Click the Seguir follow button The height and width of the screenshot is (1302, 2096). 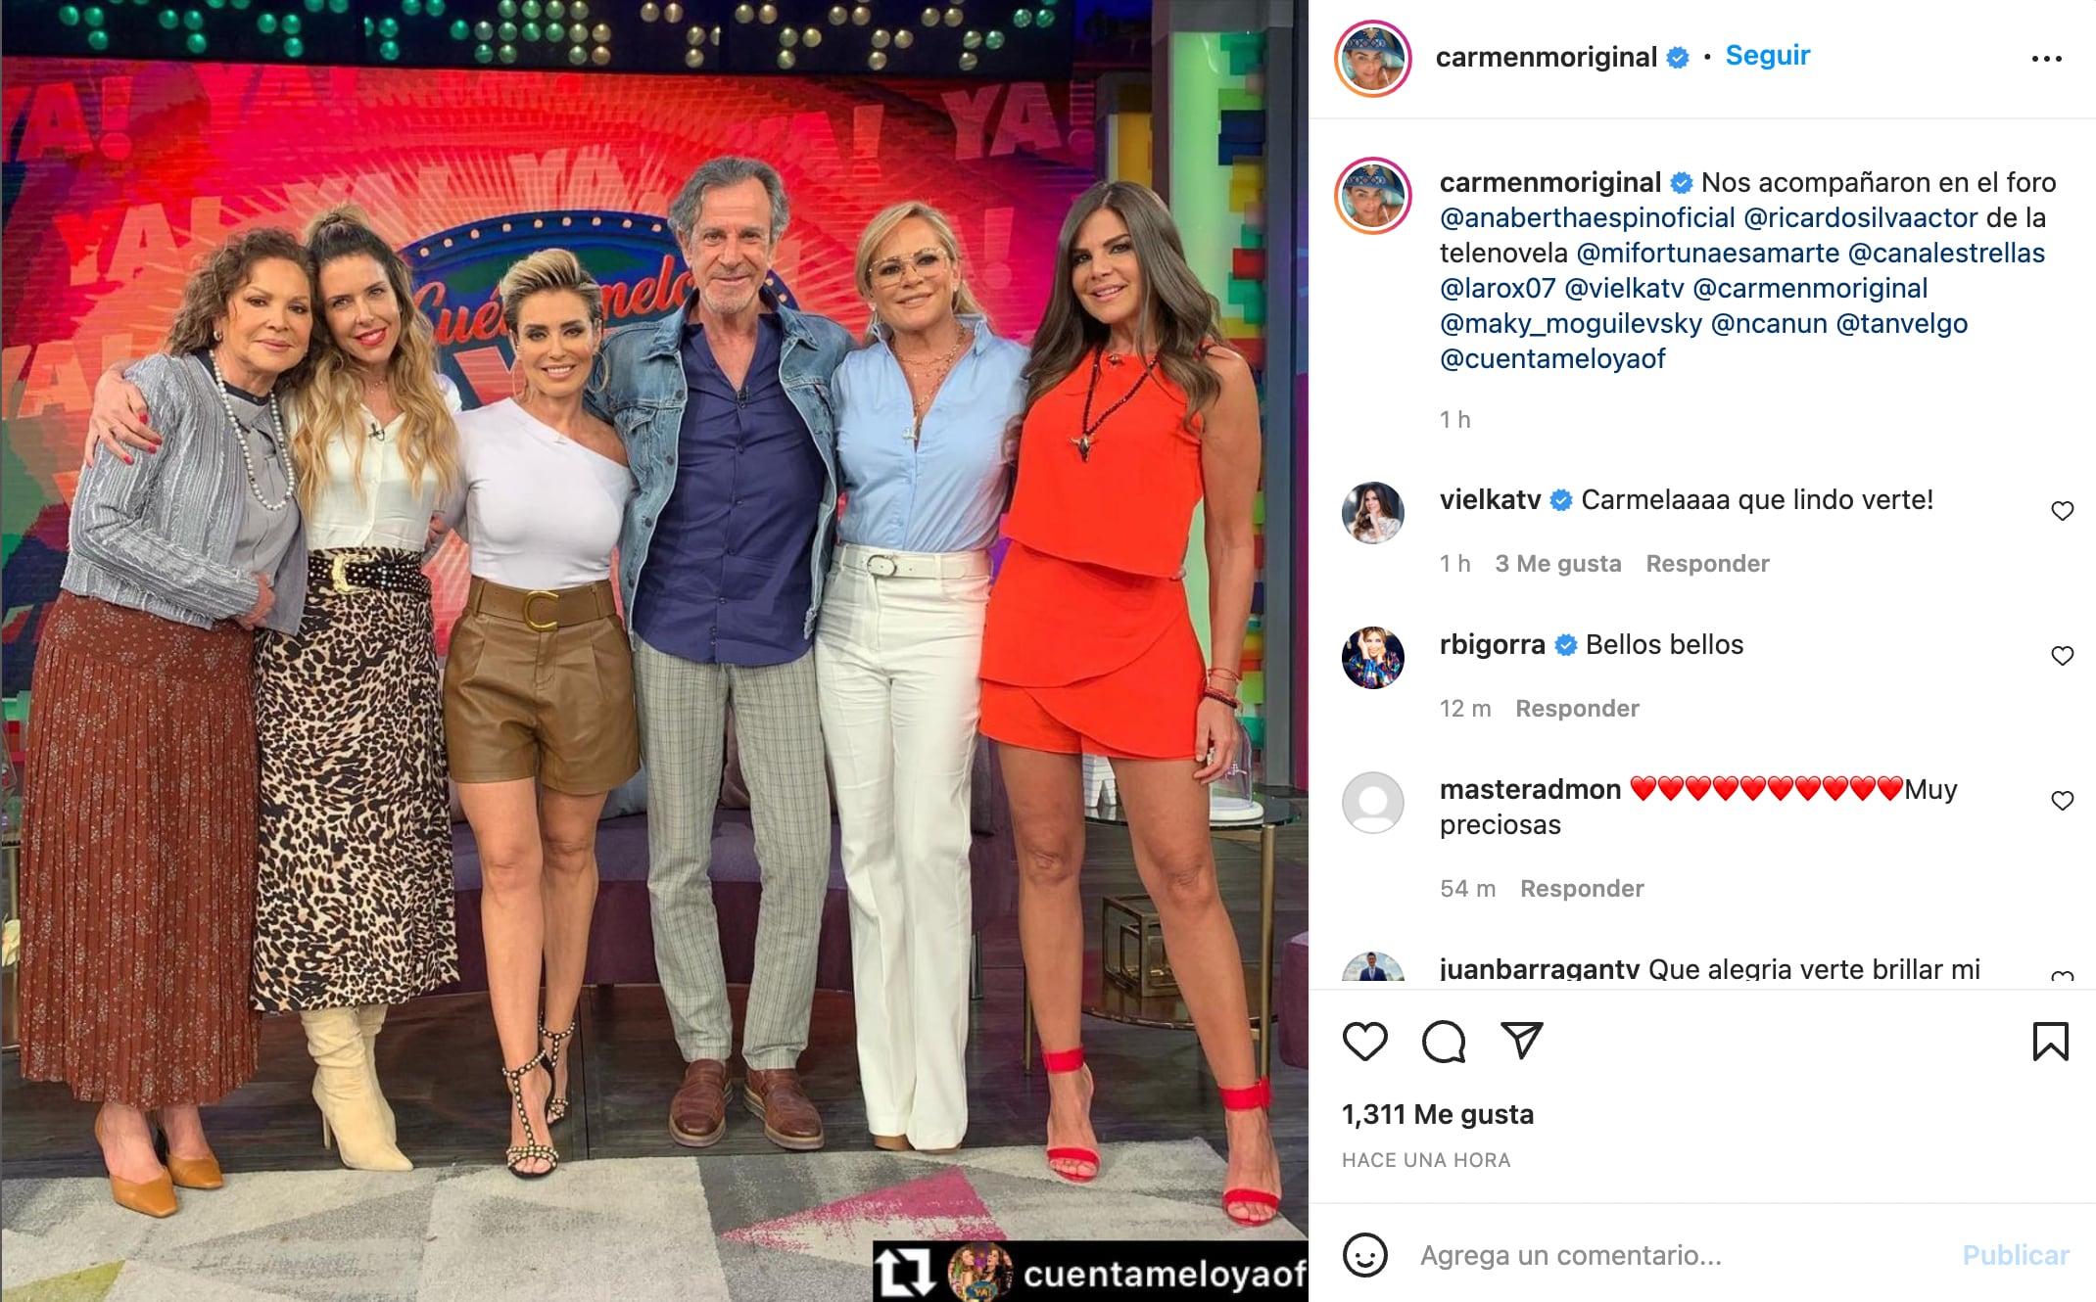pyautogui.click(x=1767, y=56)
